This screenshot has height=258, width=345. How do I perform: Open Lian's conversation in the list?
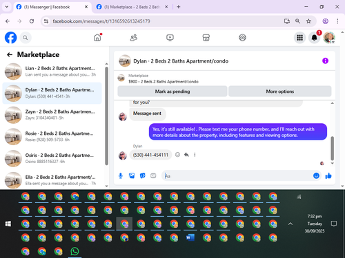(x=52, y=72)
